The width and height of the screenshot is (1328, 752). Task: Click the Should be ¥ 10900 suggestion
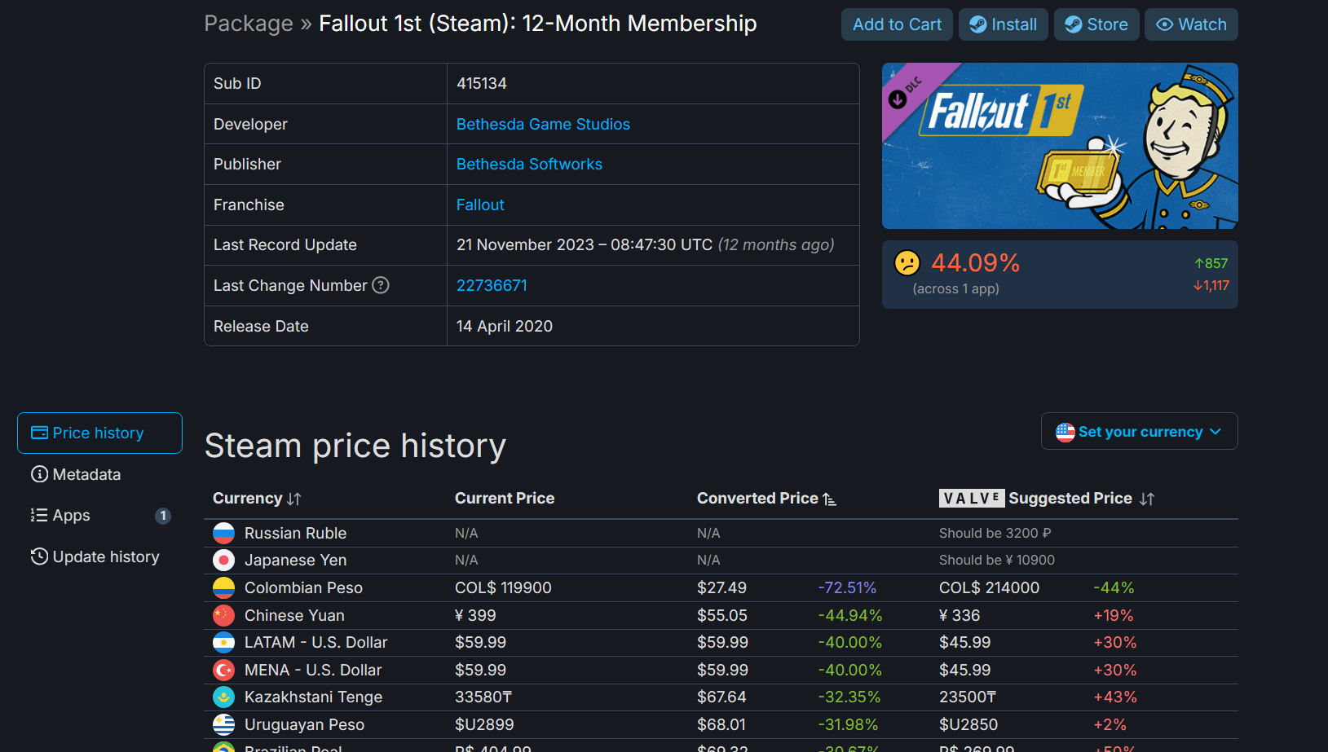(997, 560)
